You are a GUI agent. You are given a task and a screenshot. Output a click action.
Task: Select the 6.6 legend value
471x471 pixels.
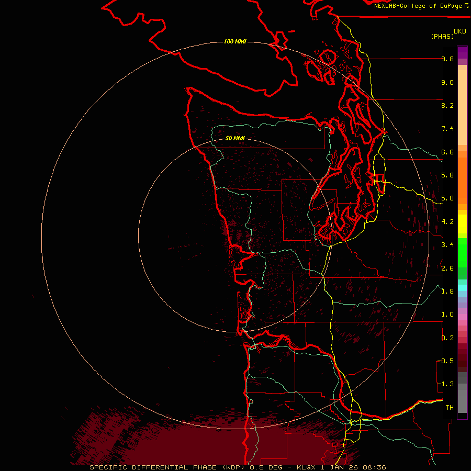[447, 152]
